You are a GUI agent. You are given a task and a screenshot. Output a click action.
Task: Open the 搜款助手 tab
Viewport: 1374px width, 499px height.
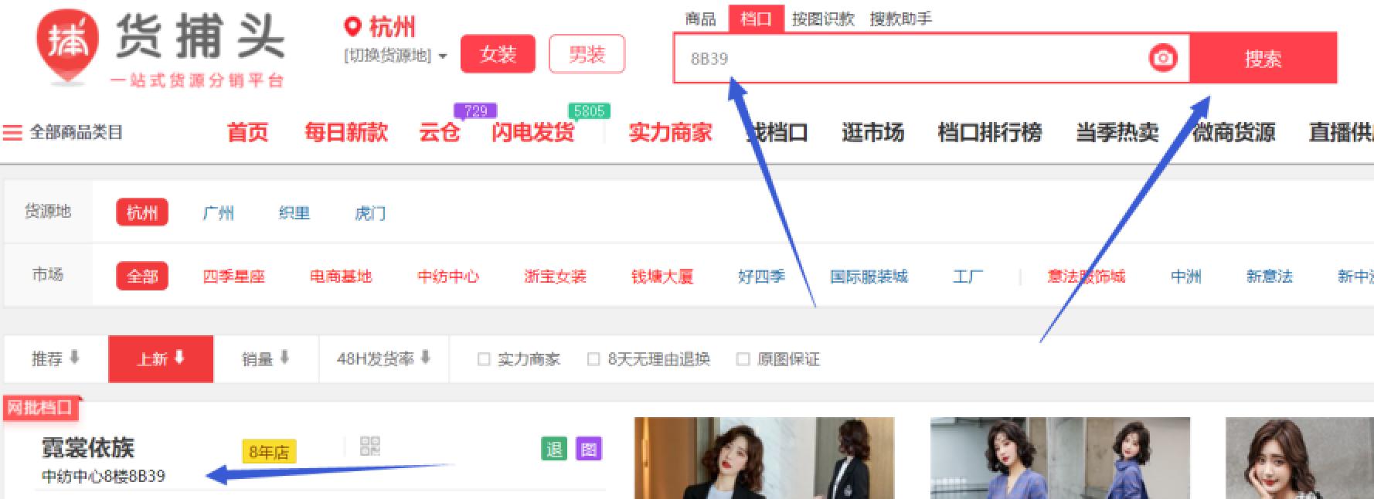coord(900,19)
